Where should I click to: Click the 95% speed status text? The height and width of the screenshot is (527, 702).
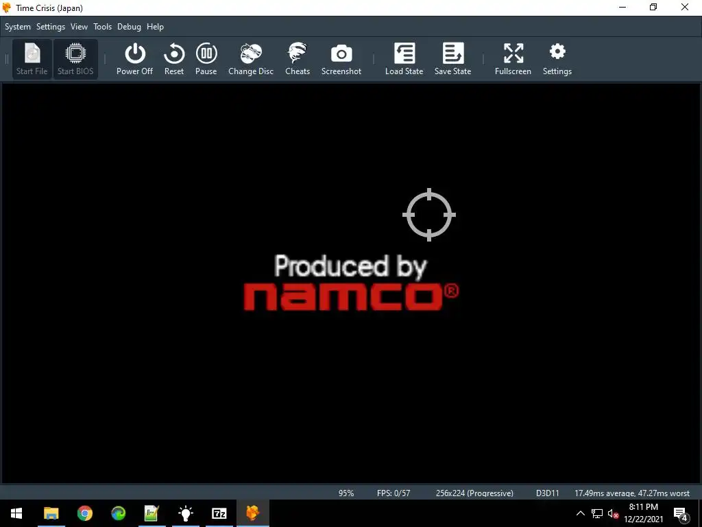click(x=346, y=493)
